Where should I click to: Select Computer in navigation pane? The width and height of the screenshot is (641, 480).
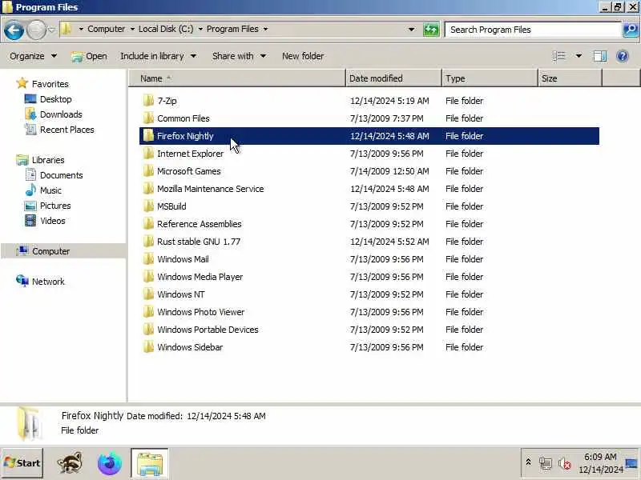tap(50, 251)
